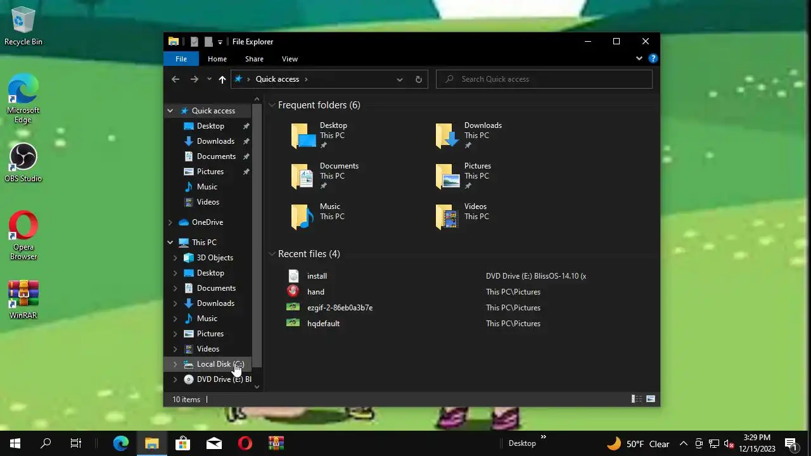Click the navigation pane scrollbar
811x456 pixels.
click(257, 234)
